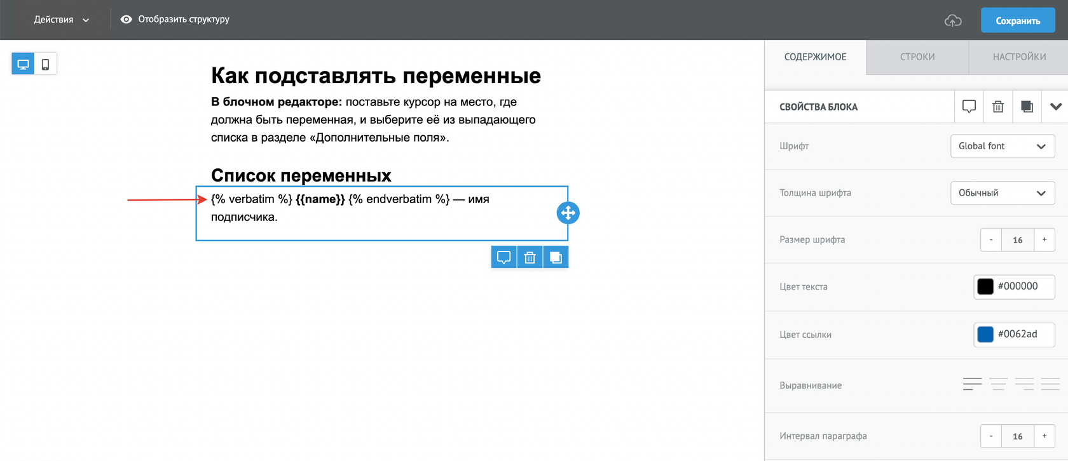Screen dimensions: 1068x461
Task: Increase font size with plus button
Action: coord(1044,240)
